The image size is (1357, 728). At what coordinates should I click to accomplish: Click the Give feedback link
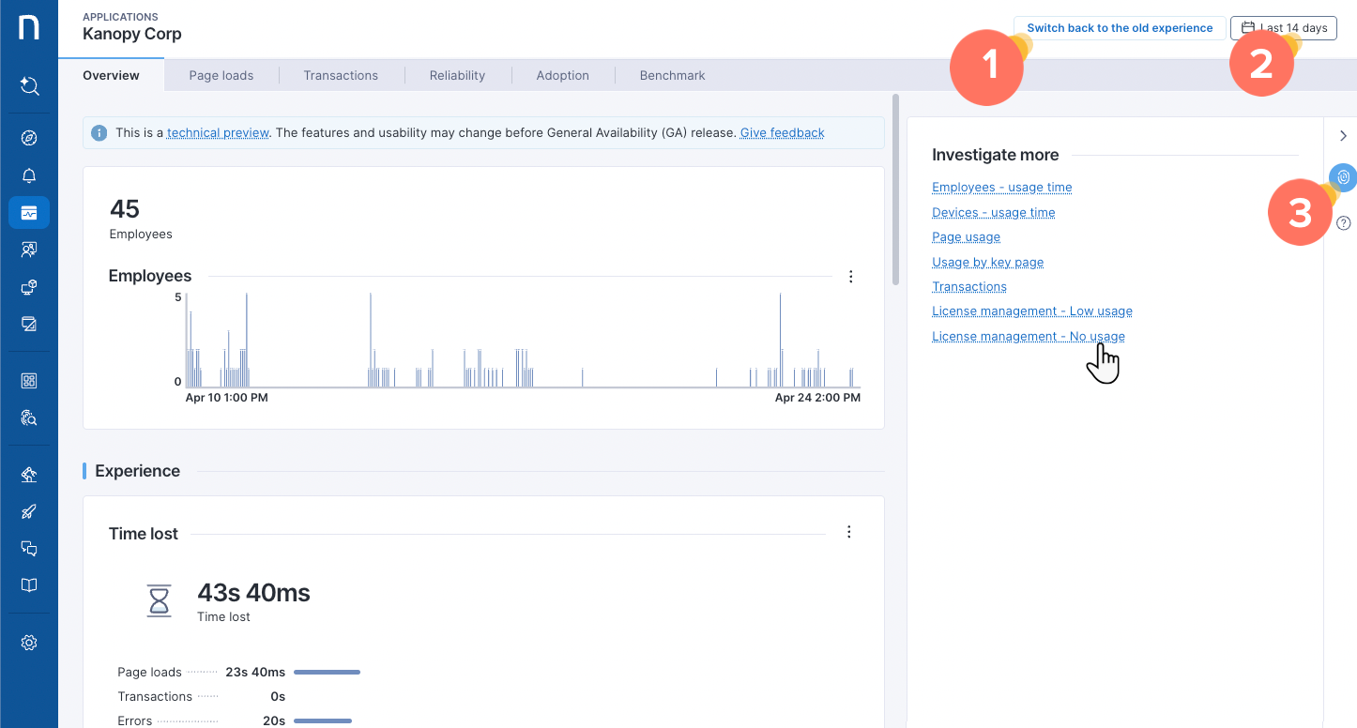tap(782, 133)
